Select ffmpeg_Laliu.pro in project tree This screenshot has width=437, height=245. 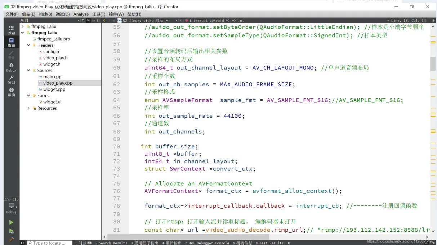53,39
